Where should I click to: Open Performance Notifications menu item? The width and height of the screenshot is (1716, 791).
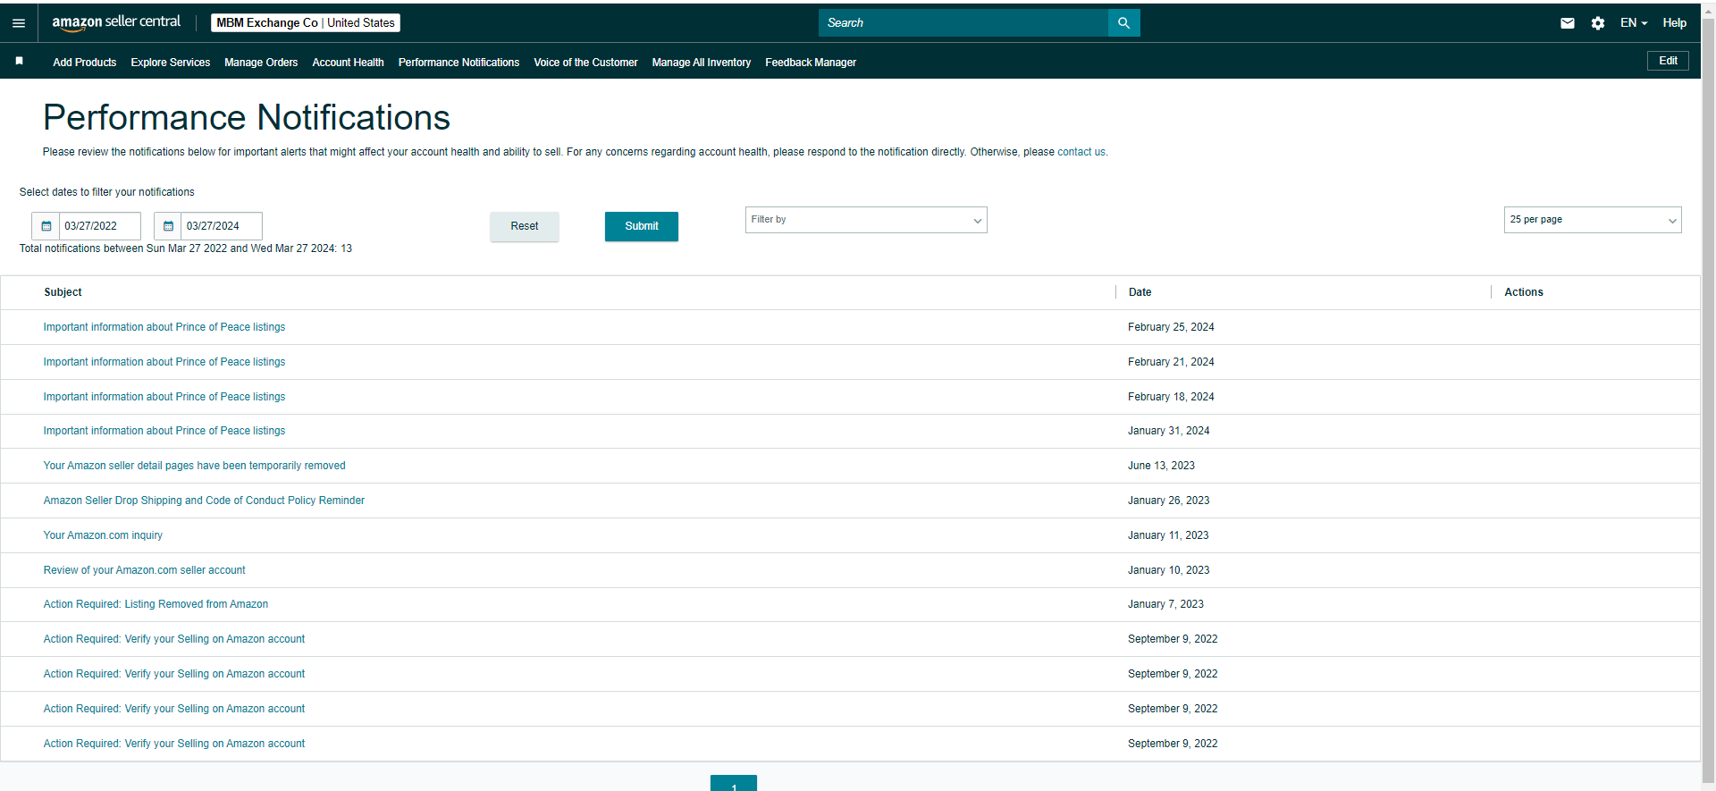tap(458, 63)
